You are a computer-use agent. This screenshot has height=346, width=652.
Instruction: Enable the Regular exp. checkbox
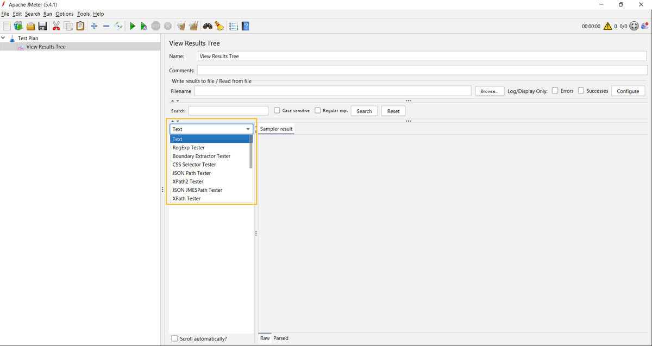pos(318,110)
